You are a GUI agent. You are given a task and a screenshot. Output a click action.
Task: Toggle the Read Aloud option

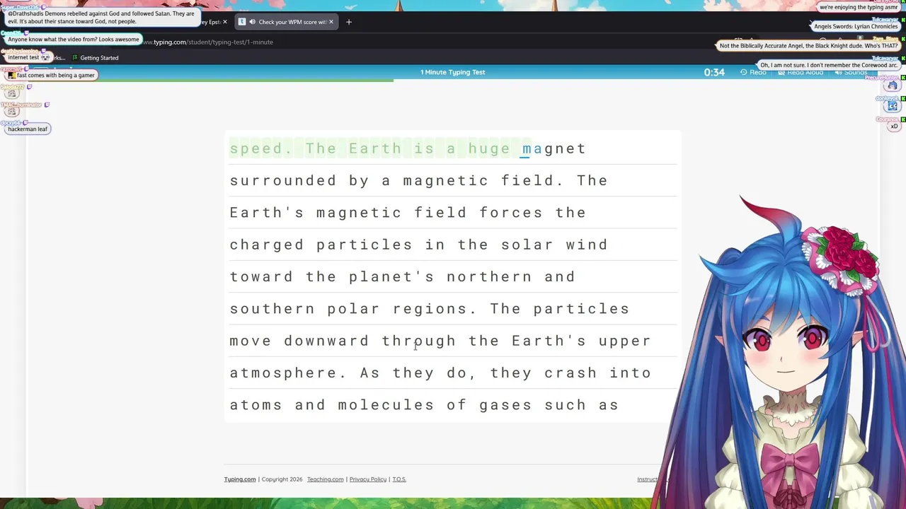pos(800,72)
